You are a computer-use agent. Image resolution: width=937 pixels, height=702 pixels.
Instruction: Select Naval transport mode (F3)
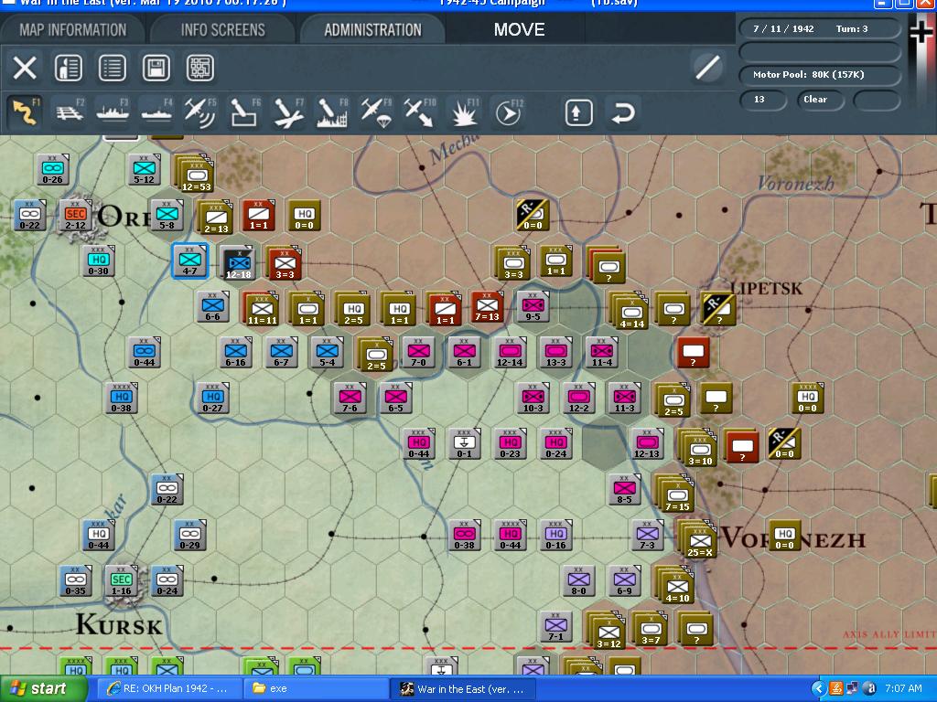pyautogui.click(x=113, y=112)
